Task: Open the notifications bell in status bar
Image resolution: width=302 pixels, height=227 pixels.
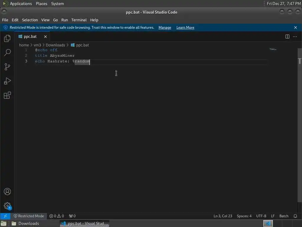Action: tap(295, 216)
